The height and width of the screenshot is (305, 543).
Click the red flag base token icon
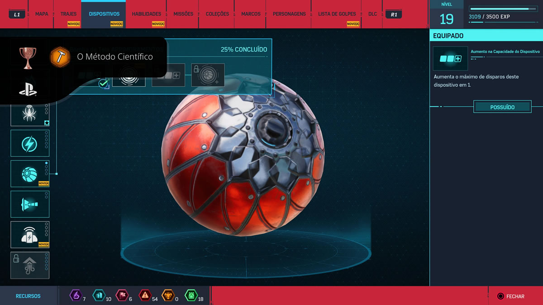(122, 296)
